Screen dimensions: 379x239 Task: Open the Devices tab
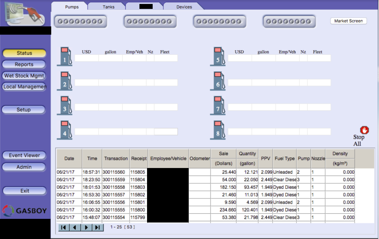184,7
